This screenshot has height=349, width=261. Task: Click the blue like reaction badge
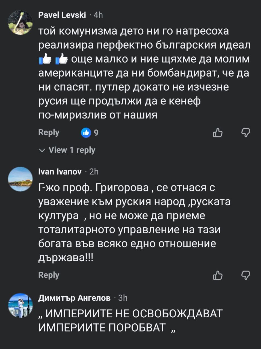86,133
